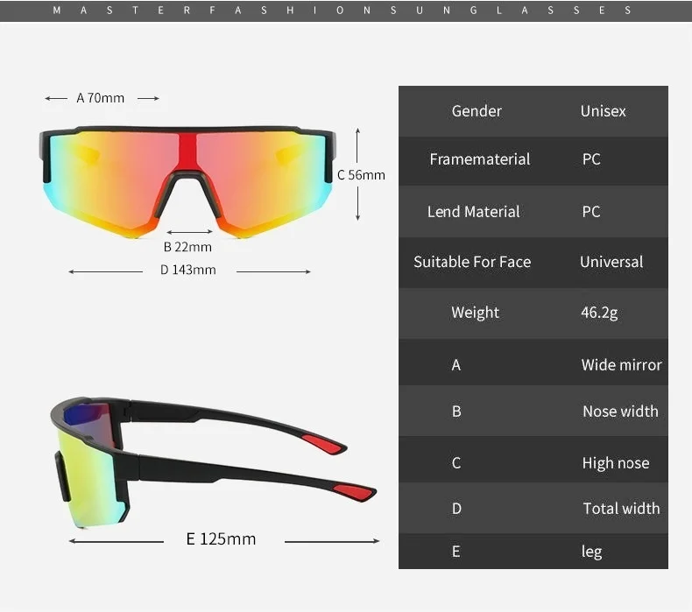Click the Total width description

[621, 509]
